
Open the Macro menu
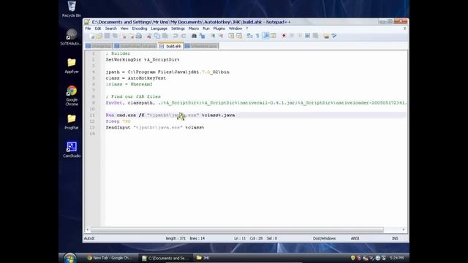click(x=194, y=28)
